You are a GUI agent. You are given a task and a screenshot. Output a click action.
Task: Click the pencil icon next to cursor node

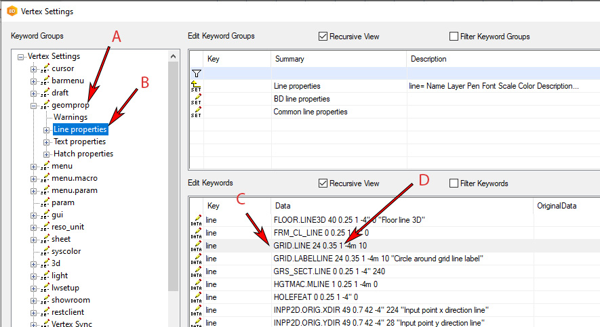46,68
